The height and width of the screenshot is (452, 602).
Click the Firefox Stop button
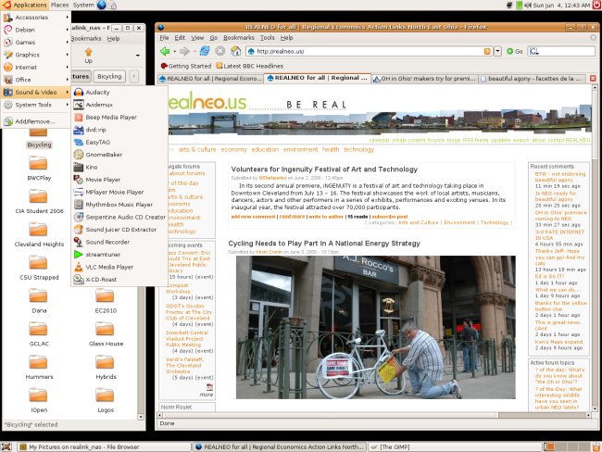220,51
